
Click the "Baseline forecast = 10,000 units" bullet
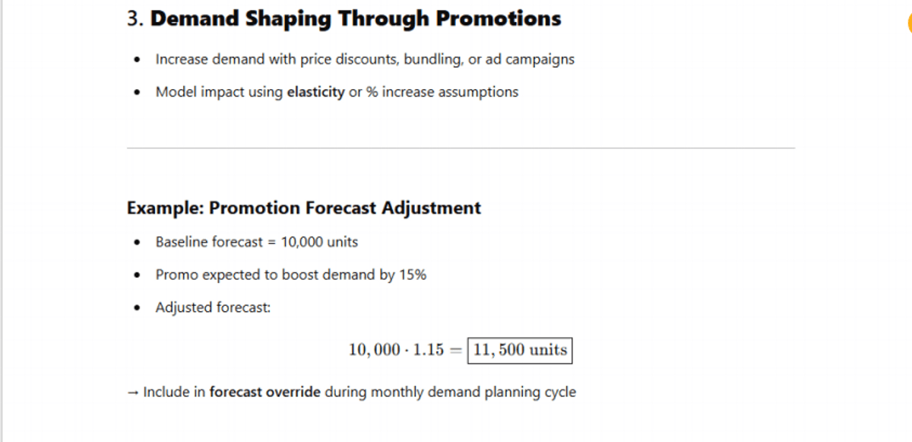click(257, 242)
